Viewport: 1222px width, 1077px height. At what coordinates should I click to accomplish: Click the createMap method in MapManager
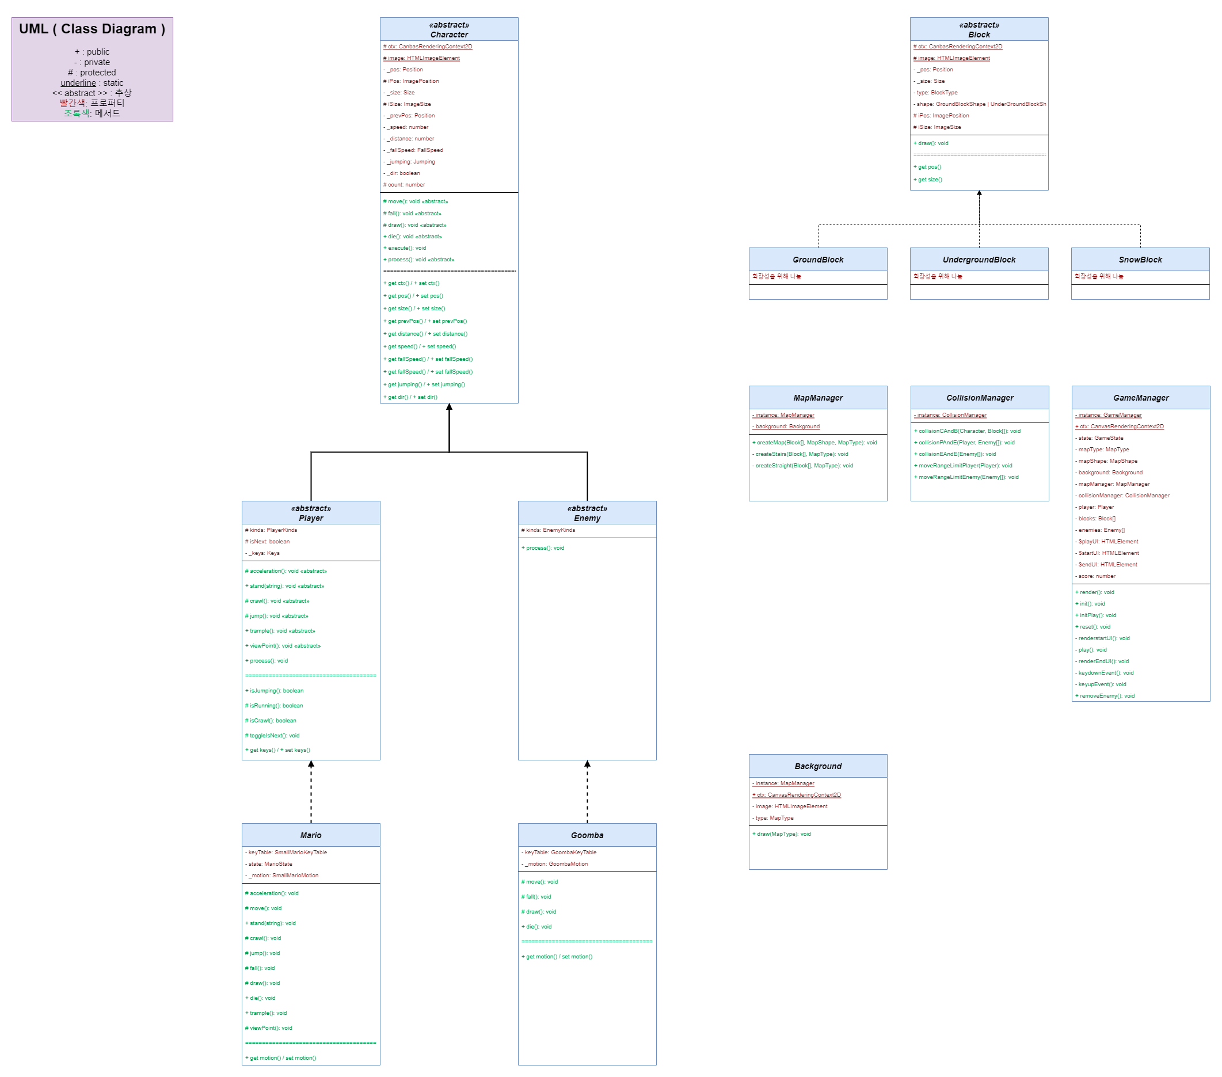(814, 443)
